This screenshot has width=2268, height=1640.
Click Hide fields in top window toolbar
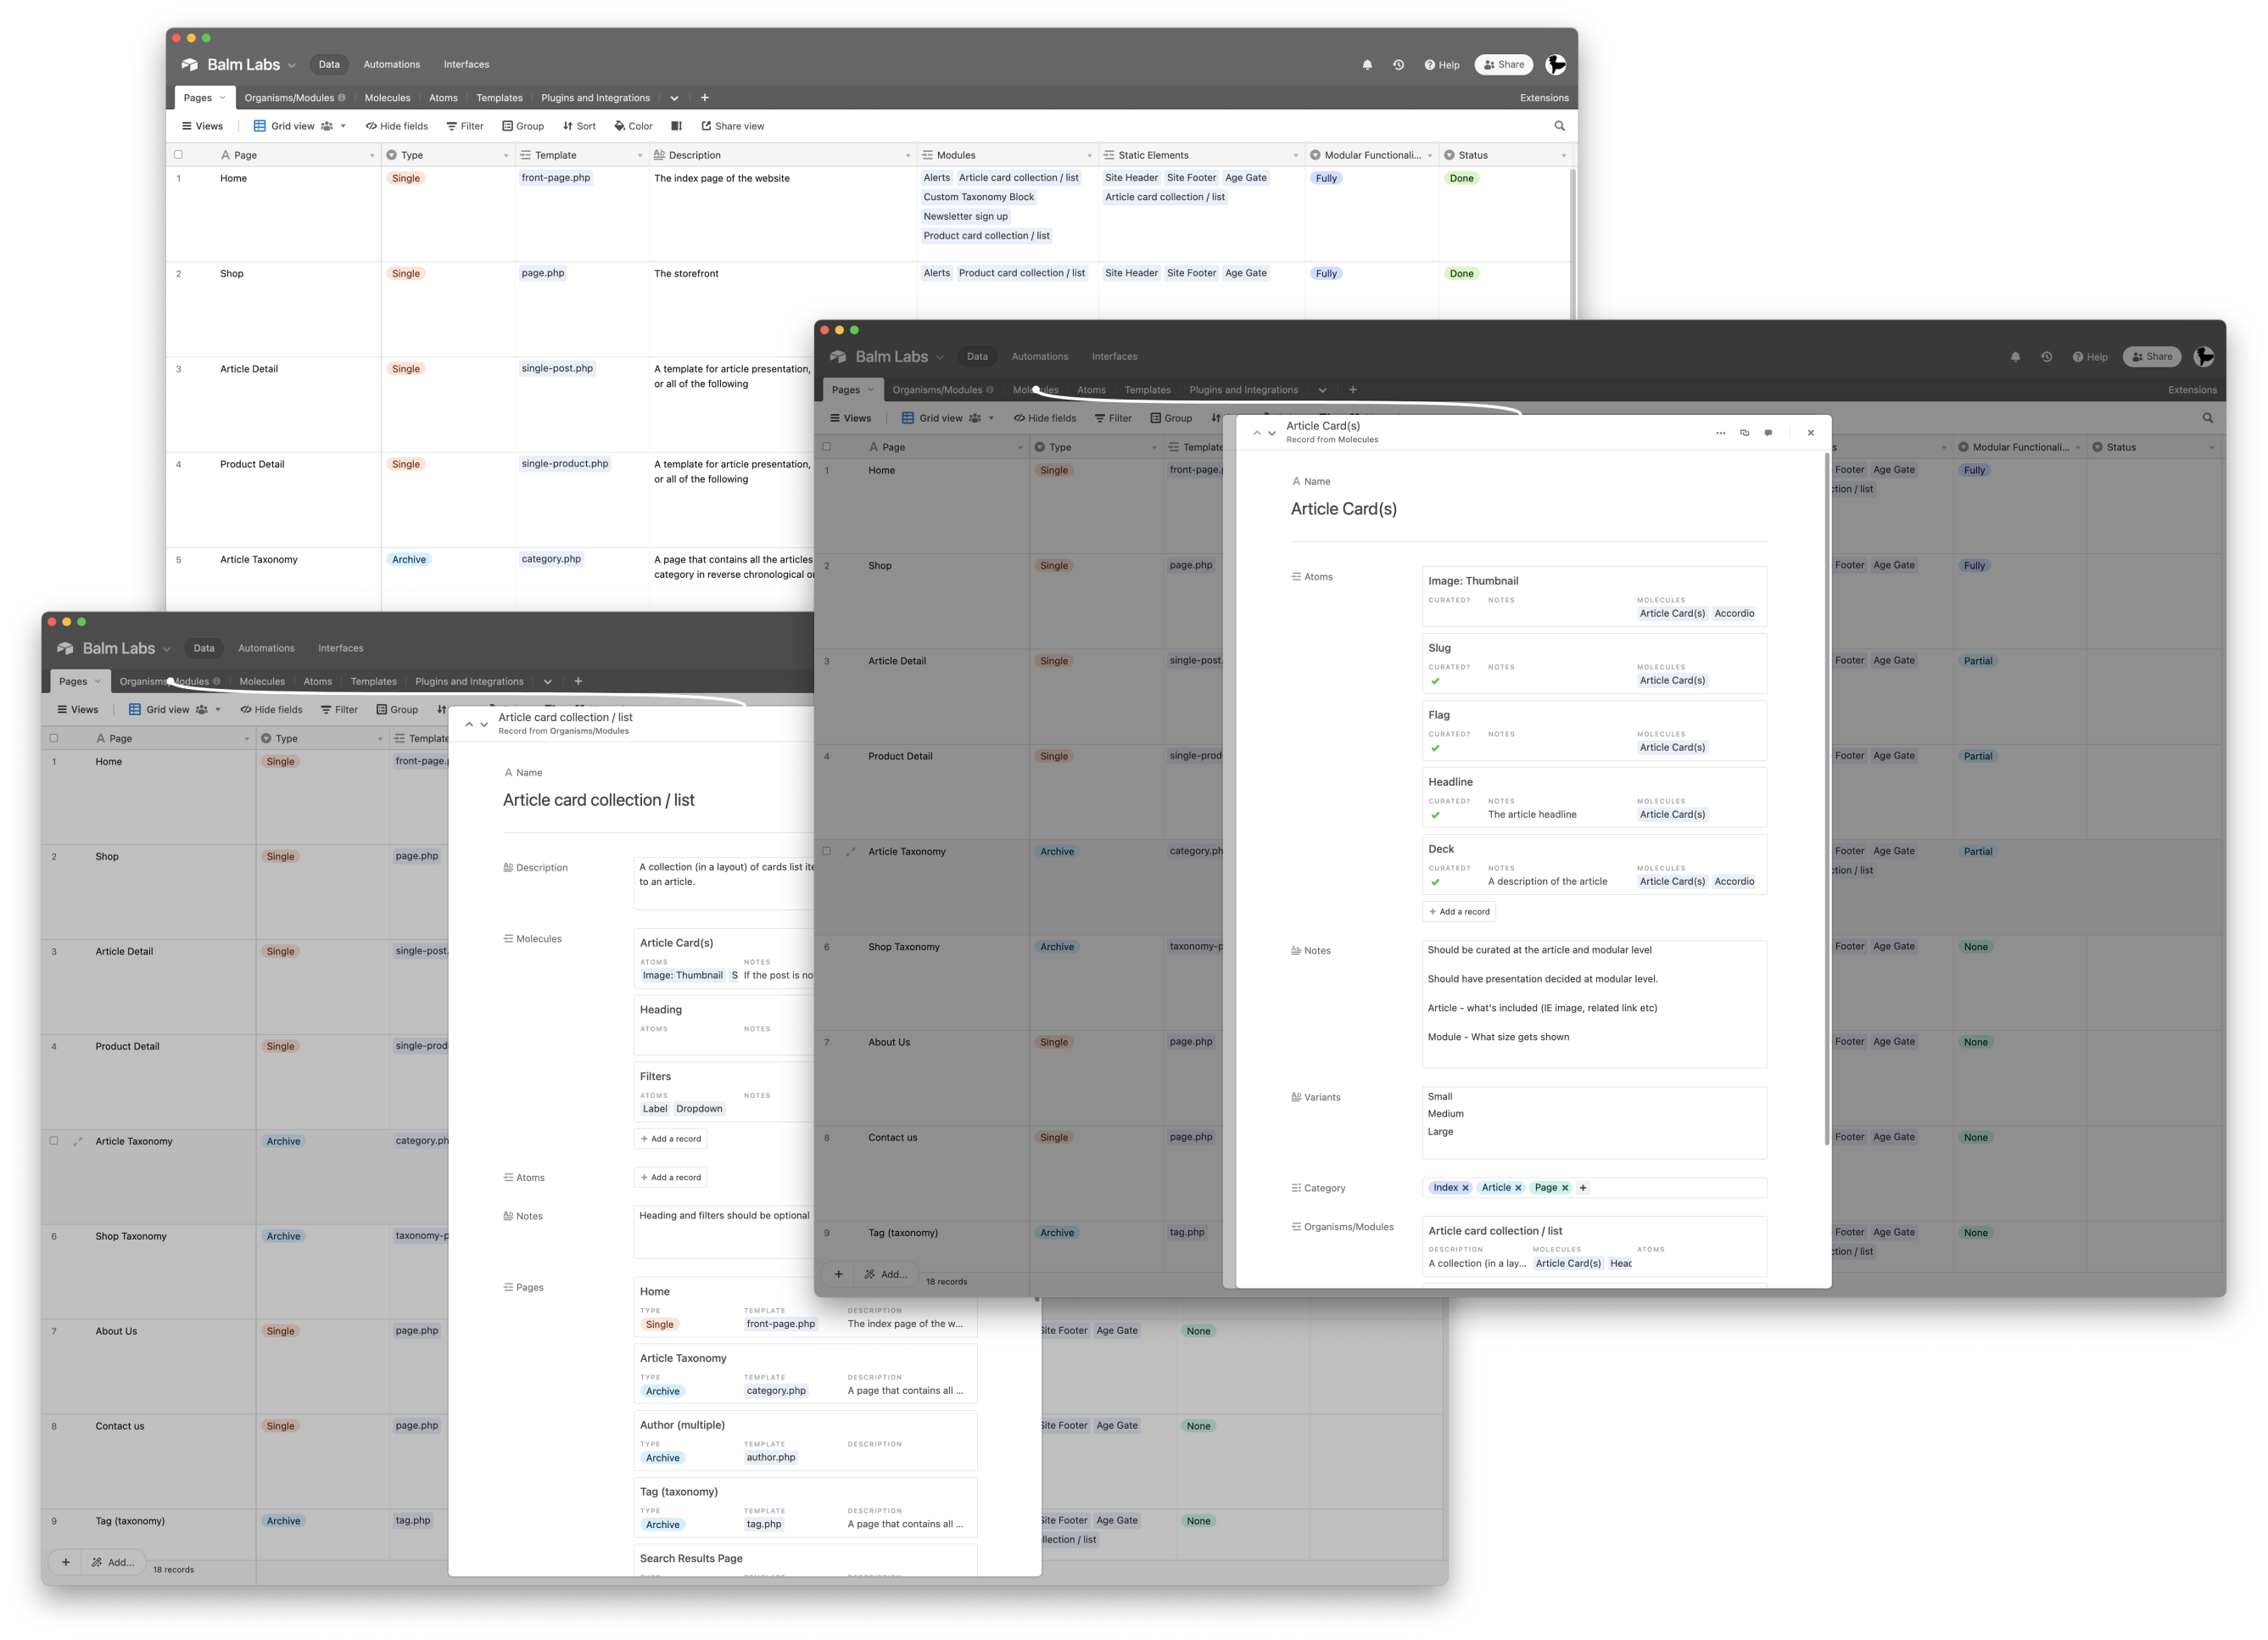point(397,126)
